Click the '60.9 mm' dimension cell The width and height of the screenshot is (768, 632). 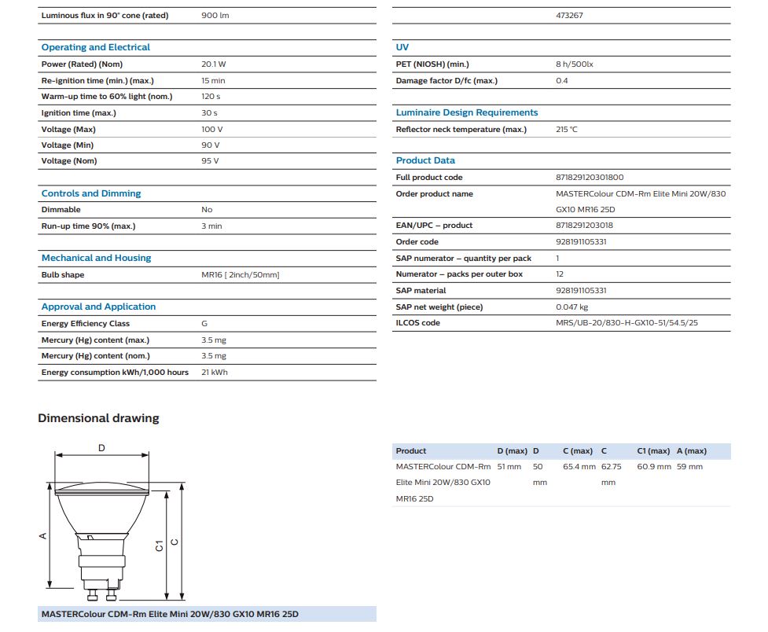(x=654, y=467)
